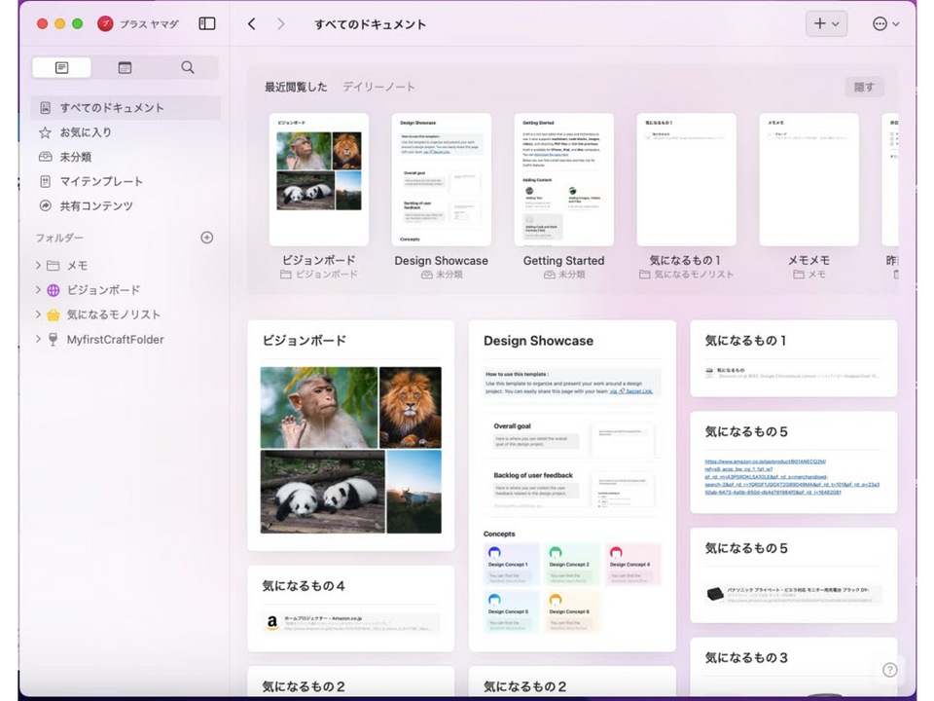Open the large Design Showcase card
The width and height of the screenshot is (934, 701).
[x=572, y=486]
